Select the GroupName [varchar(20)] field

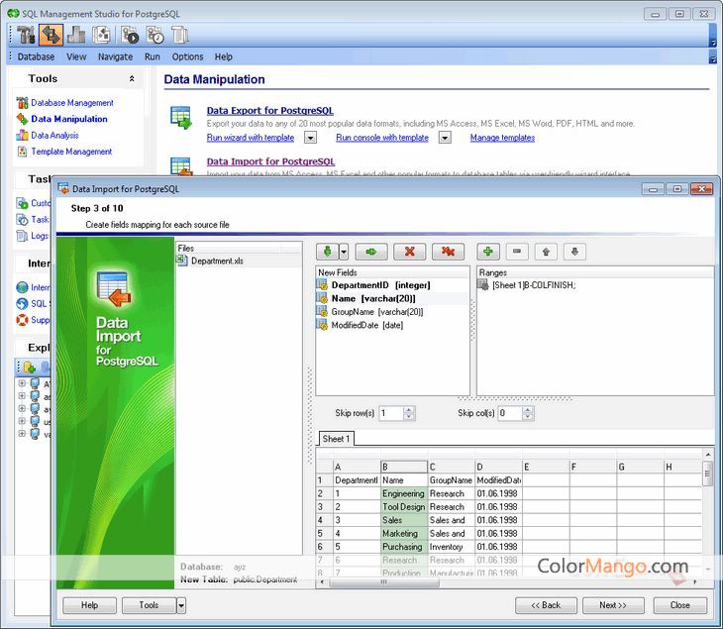377,312
